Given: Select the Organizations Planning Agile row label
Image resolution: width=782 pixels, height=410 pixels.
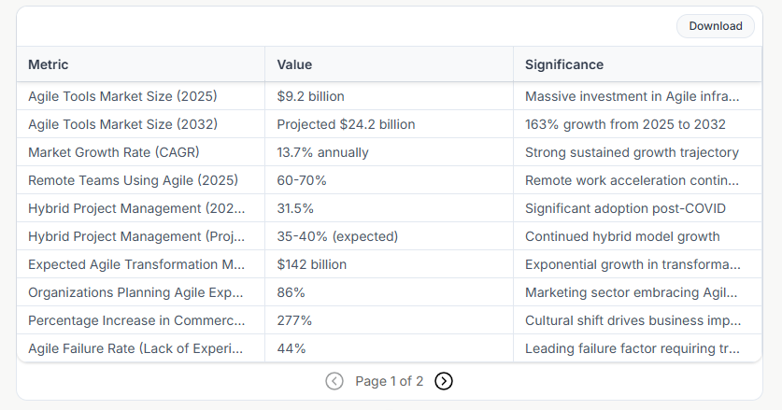Looking at the screenshot, I should click(135, 292).
